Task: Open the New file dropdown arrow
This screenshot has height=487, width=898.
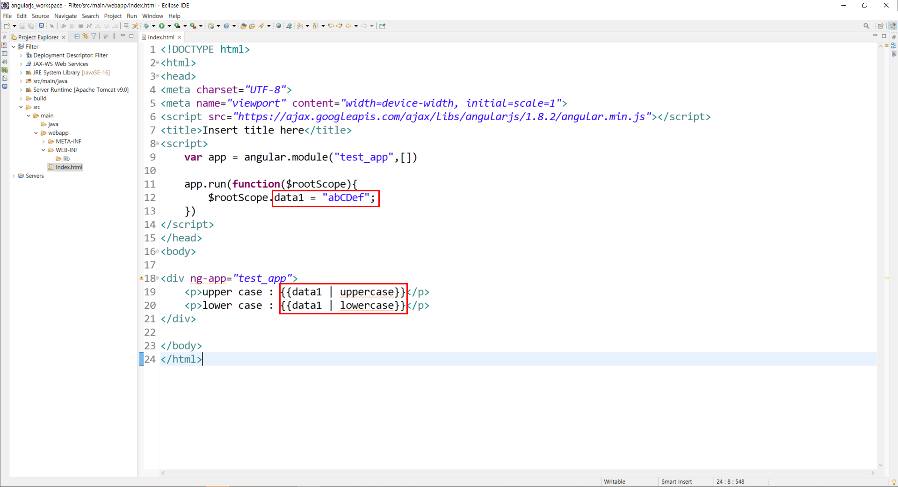Action: (x=14, y=26)
